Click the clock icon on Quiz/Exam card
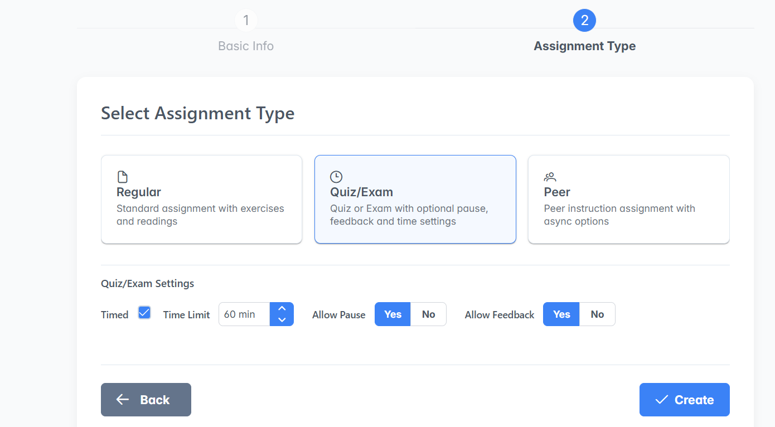The image size is (775, 427). 336,177
